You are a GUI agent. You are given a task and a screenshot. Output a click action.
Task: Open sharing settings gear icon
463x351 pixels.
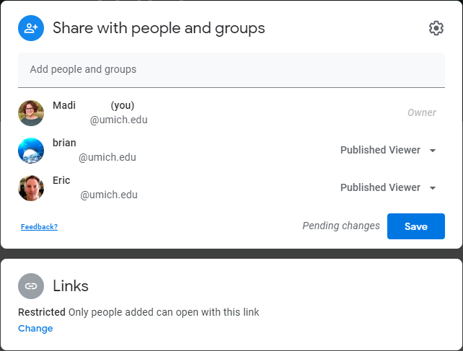(x=436, y=28)
